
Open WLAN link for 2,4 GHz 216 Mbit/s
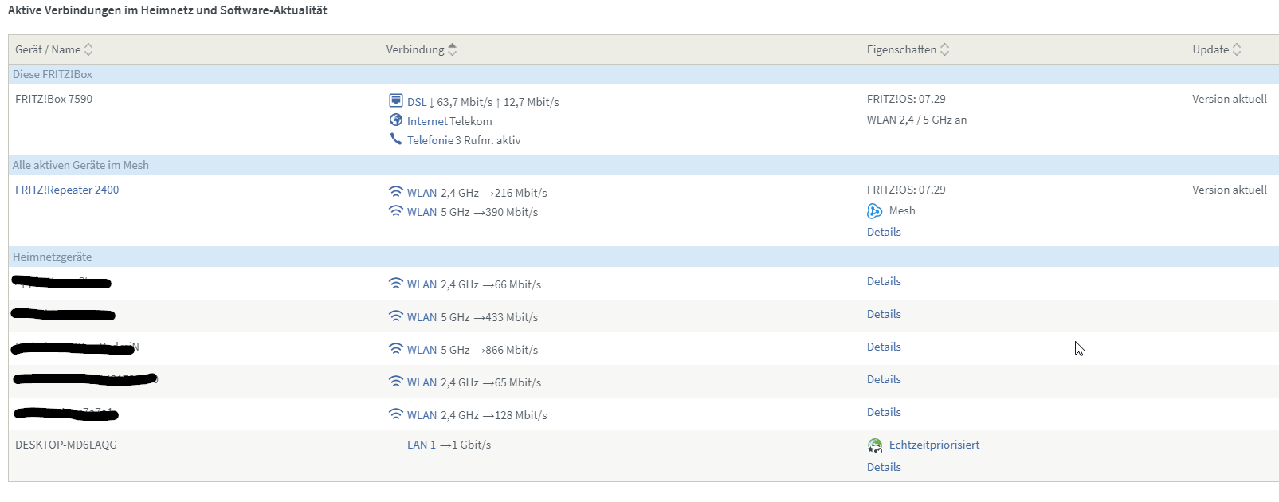[422, 193]
